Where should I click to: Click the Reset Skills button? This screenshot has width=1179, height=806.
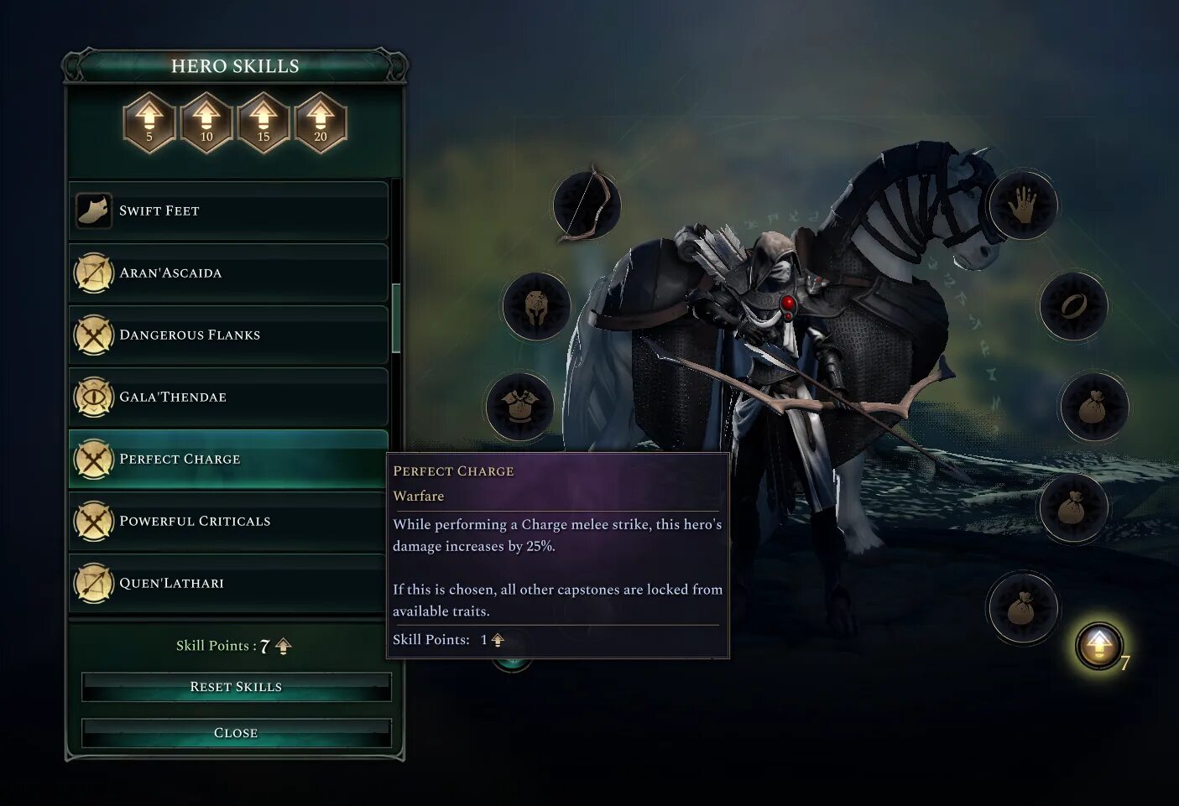(x=236, y=687)
